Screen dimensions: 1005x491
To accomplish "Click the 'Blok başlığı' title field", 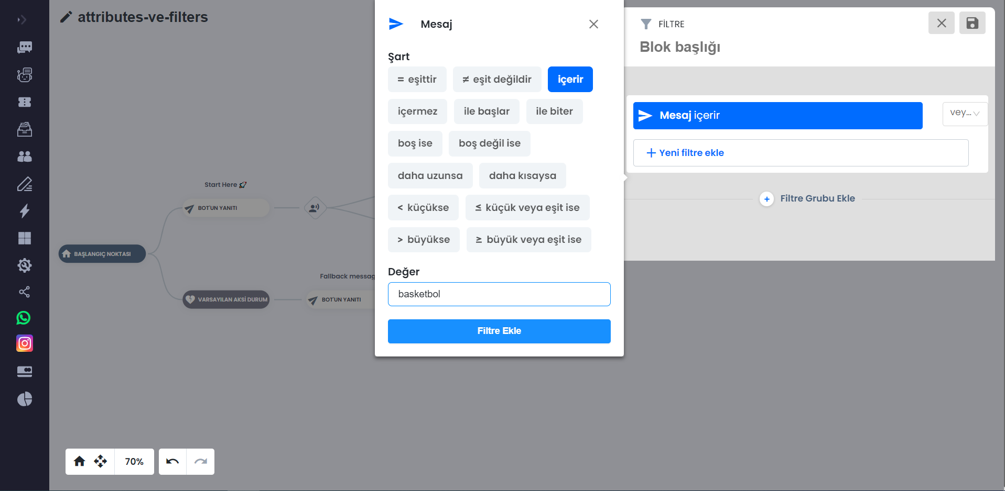I will 680,47.
